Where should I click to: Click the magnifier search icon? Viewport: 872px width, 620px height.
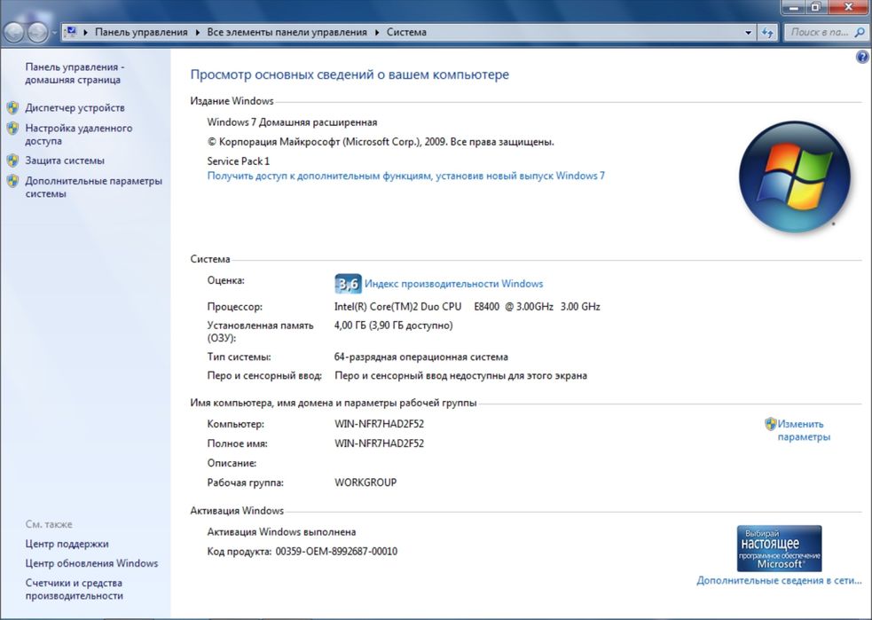tap(860, 33)
